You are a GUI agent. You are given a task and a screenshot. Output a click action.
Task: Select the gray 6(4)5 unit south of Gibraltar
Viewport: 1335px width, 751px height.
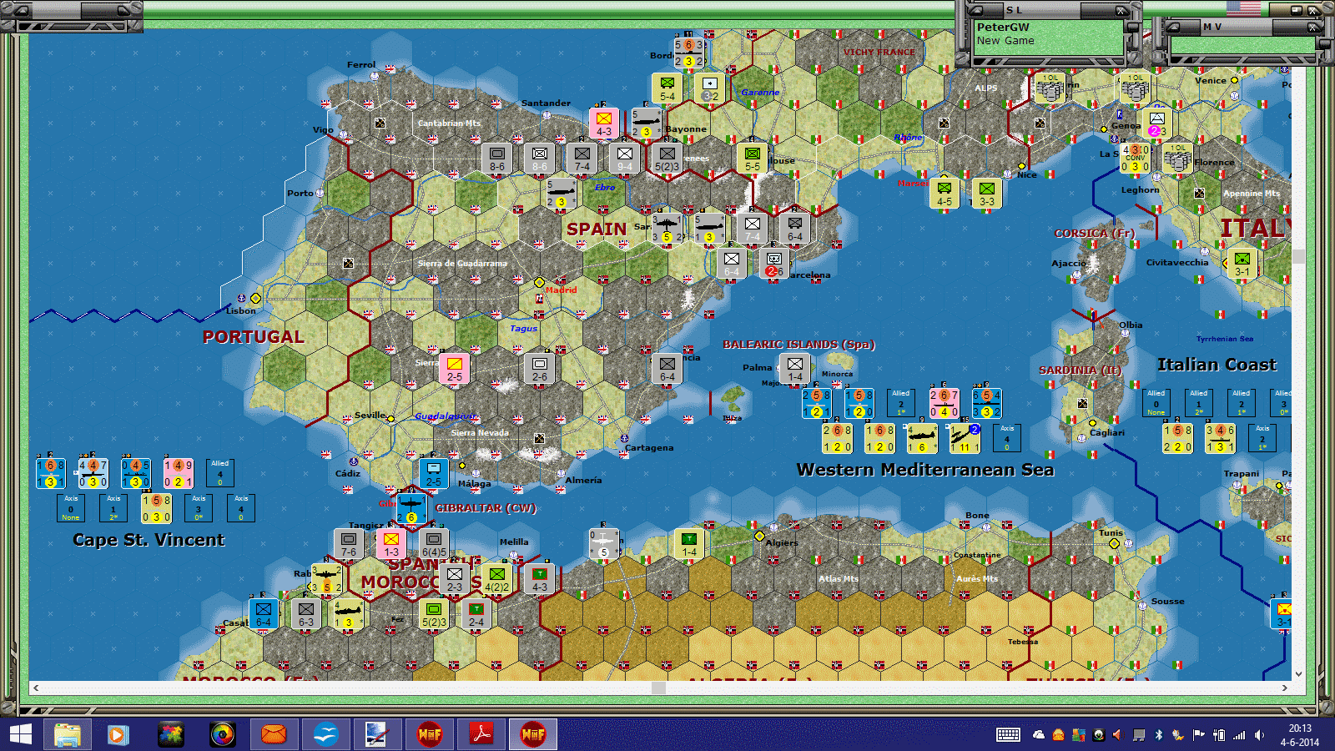pos(434,544)
